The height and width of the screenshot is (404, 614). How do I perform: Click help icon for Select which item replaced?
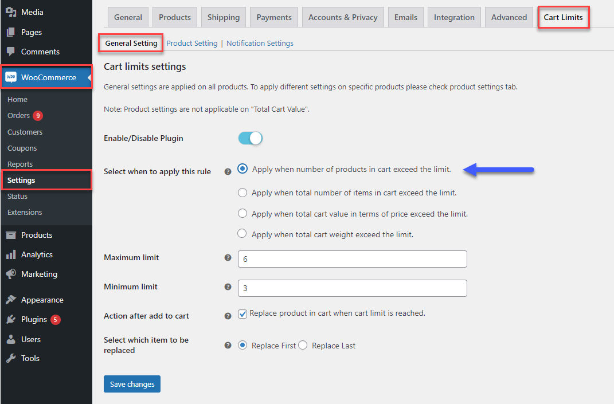[228, 346]
